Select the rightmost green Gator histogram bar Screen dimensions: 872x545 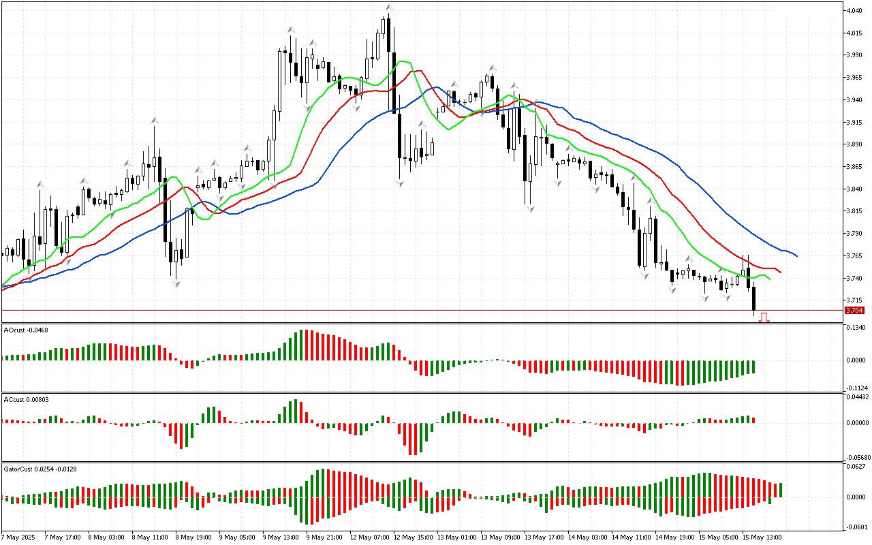click(781, 489)
